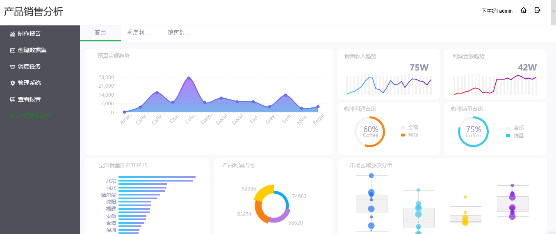The width and height of the screenshot is (556, 234).
Task: Click the 哈尔滨 label in ranking chart
Action: tap(109, 195)
